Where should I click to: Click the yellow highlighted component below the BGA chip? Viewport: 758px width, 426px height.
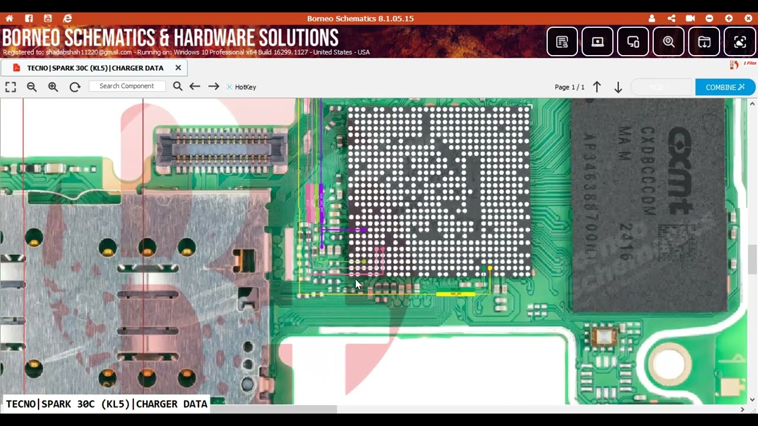[x=455, y=293]
